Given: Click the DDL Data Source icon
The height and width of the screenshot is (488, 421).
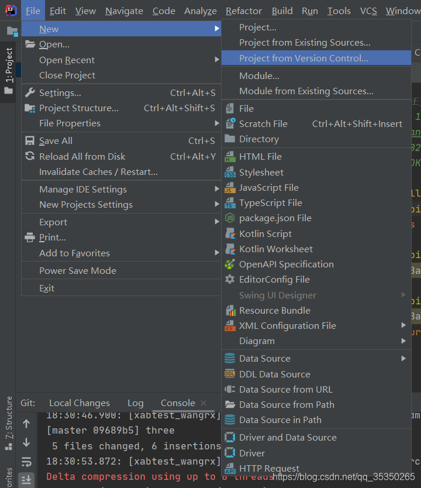Looking at the screenshot, I should click(x=230, y=374).
